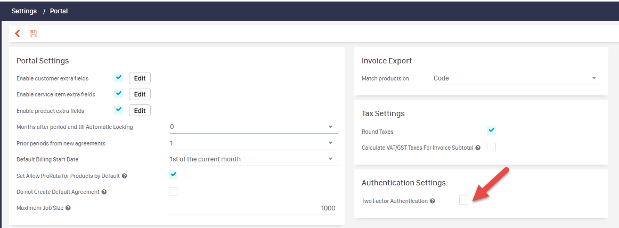Viewport: 619px width, 228px height.
Task: Click help icon beside Maximum Job Size
Action: (x=68, y=208)
